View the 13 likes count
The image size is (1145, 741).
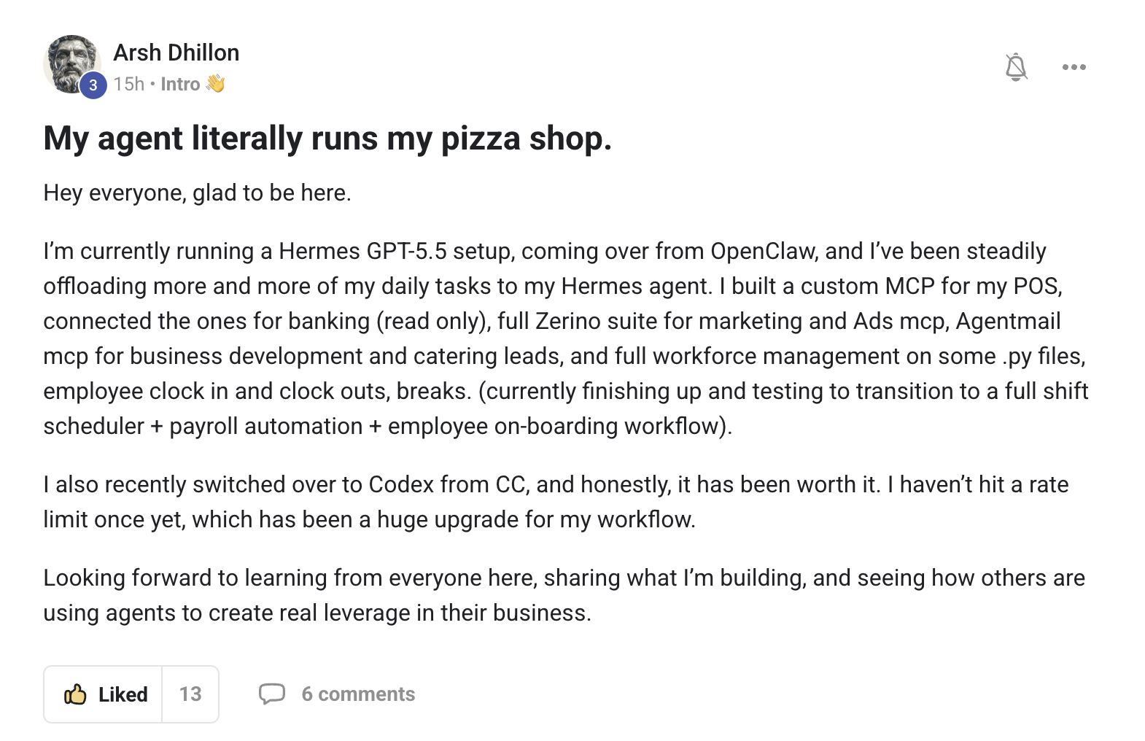coord(190,694)
